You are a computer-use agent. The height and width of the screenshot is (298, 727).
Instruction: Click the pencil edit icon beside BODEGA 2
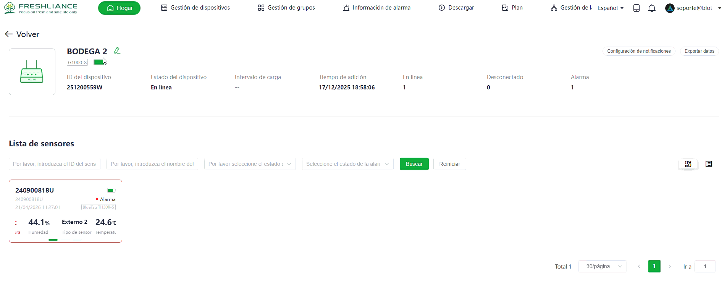[117, 51]
